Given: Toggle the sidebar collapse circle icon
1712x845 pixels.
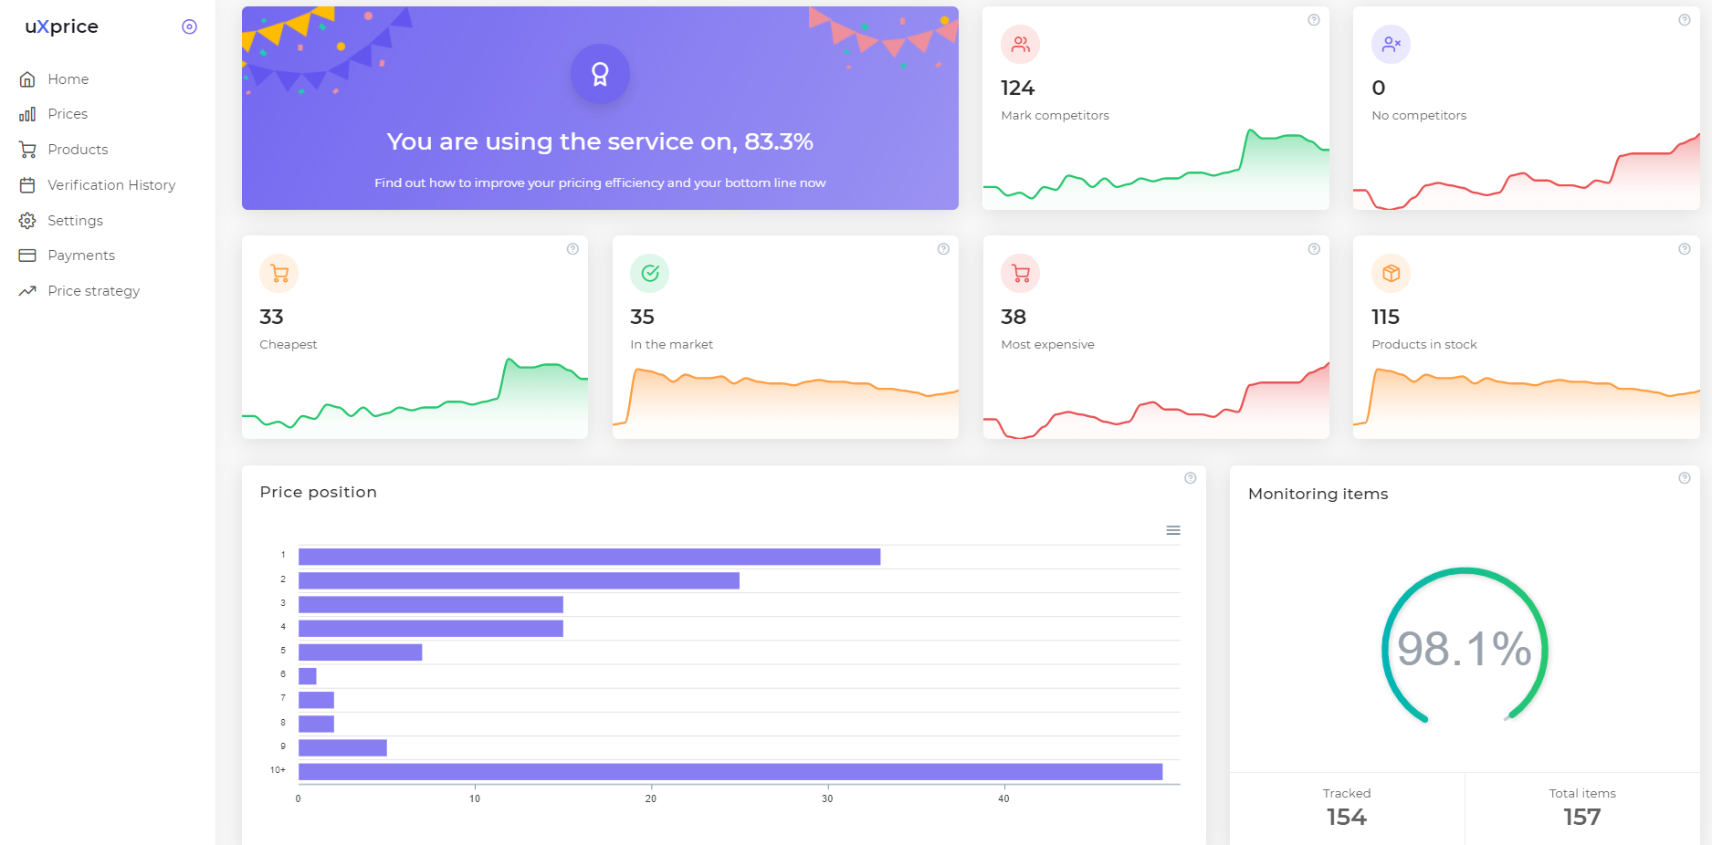Looking at the screenshot, I should (189, 26).
